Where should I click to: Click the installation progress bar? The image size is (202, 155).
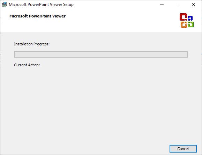[101, 54]
